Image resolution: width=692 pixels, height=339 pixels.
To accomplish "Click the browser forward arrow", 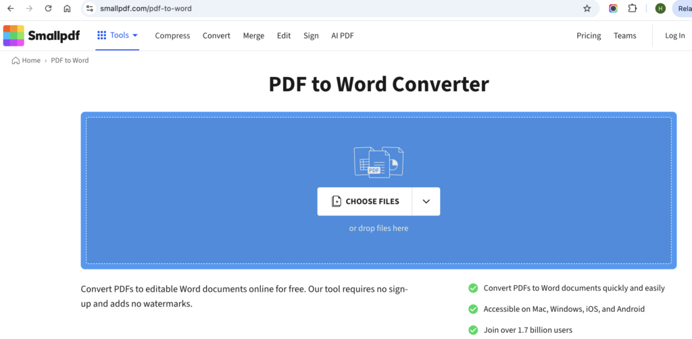I will tap(29, 8).
